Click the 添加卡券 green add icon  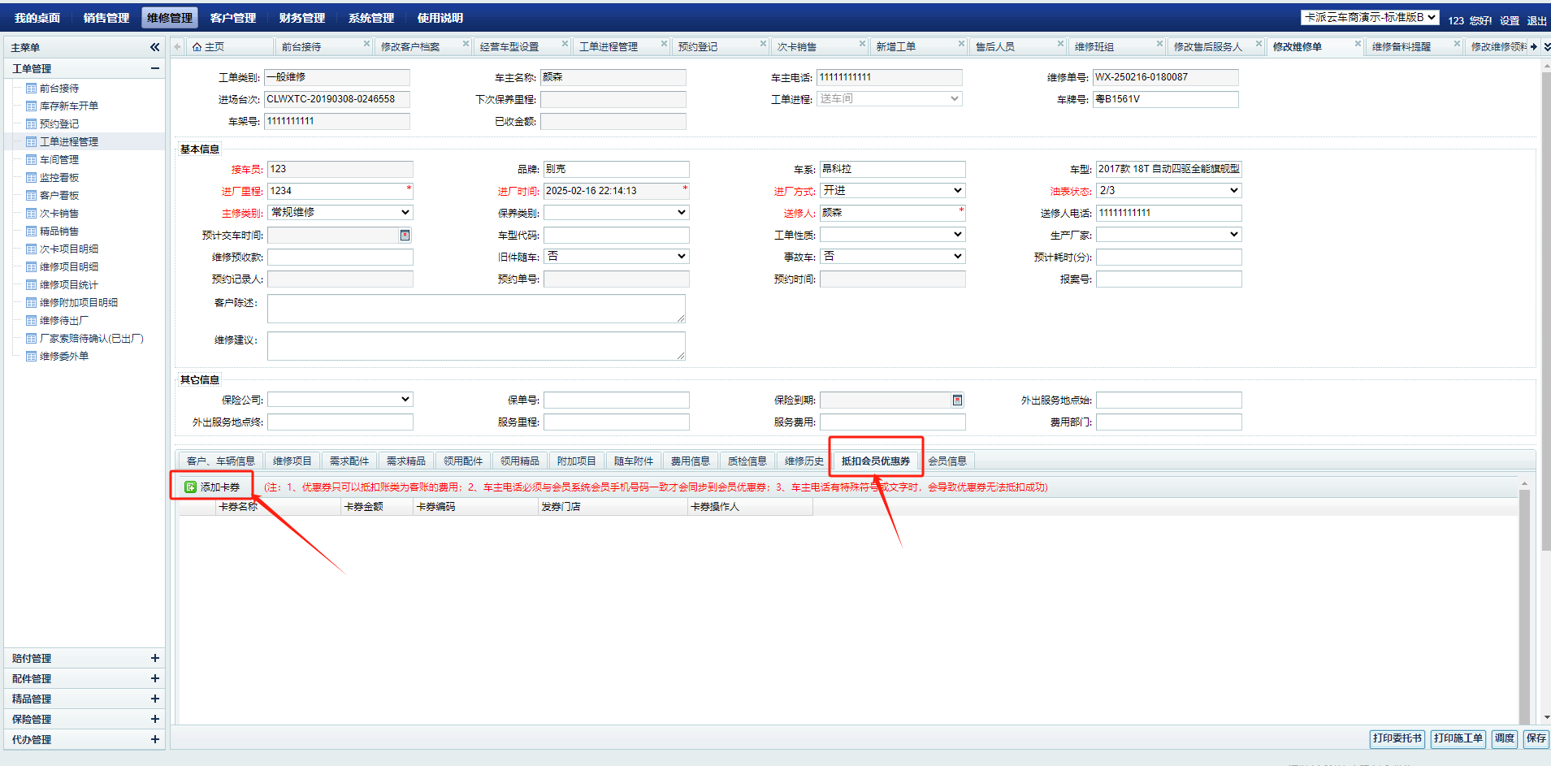tap(190, 487)
